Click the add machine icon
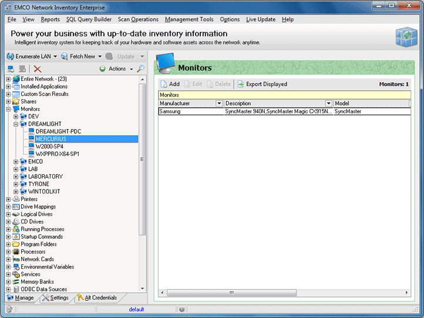Screen dimensions: 424x318 (x=10, y=69)
